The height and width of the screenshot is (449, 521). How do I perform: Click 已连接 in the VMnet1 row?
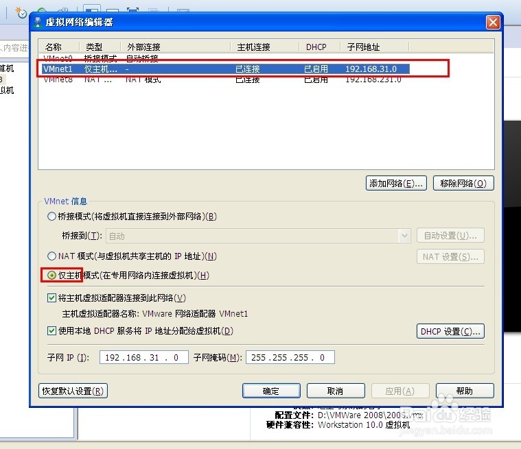tap(248, 69)
